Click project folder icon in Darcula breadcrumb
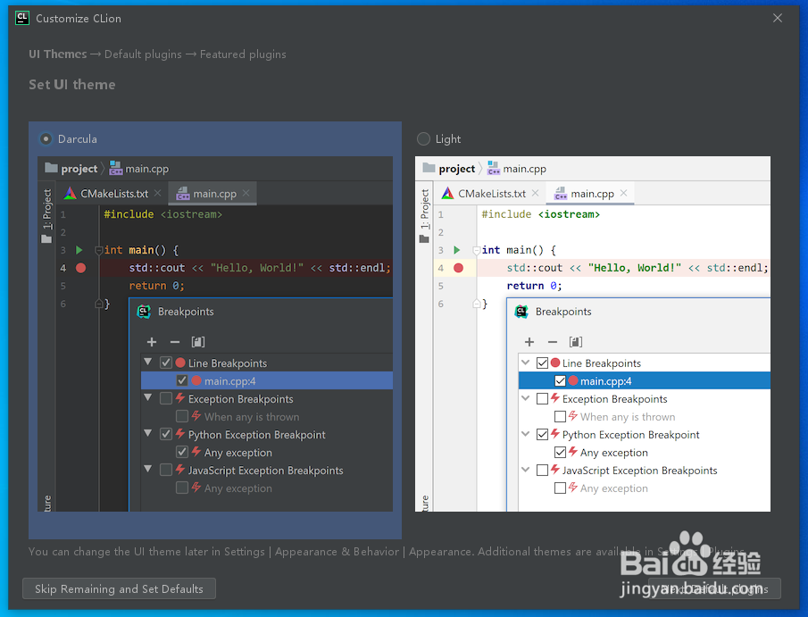The image size is (808, 617). point(51,168)
